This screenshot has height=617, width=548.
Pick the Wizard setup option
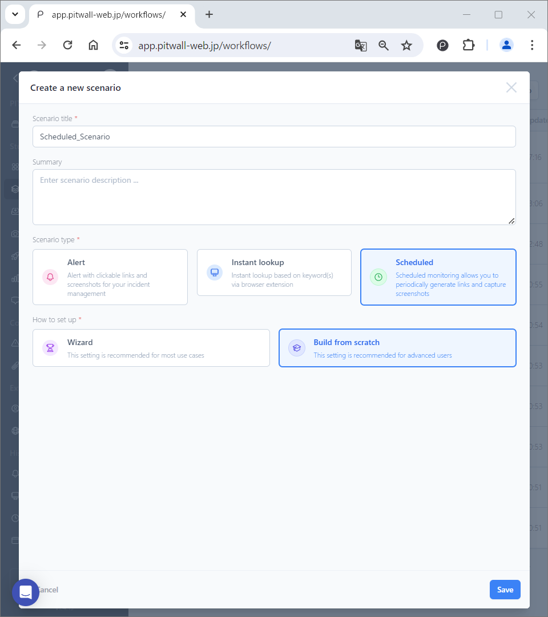click(151, 348)
